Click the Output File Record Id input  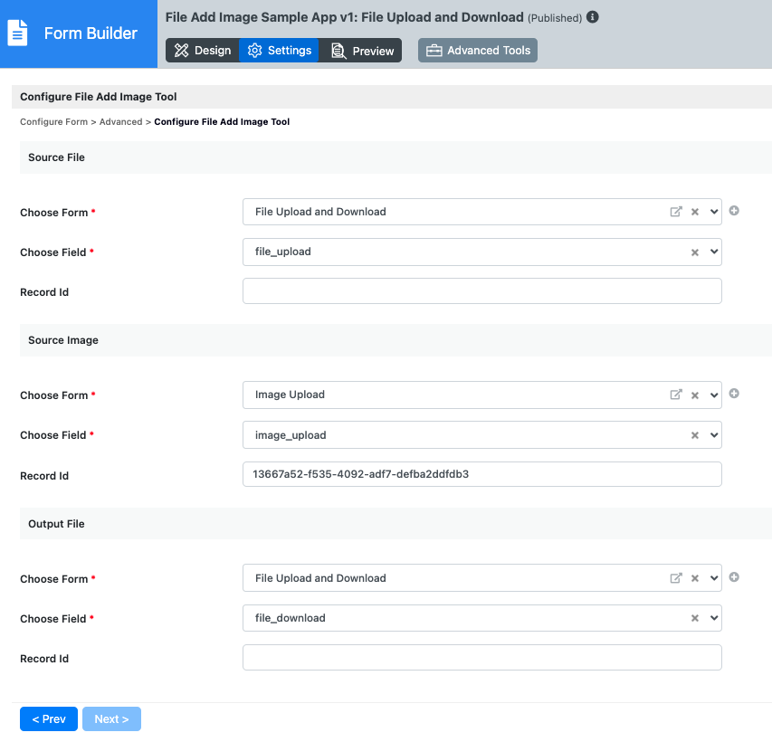481,658
